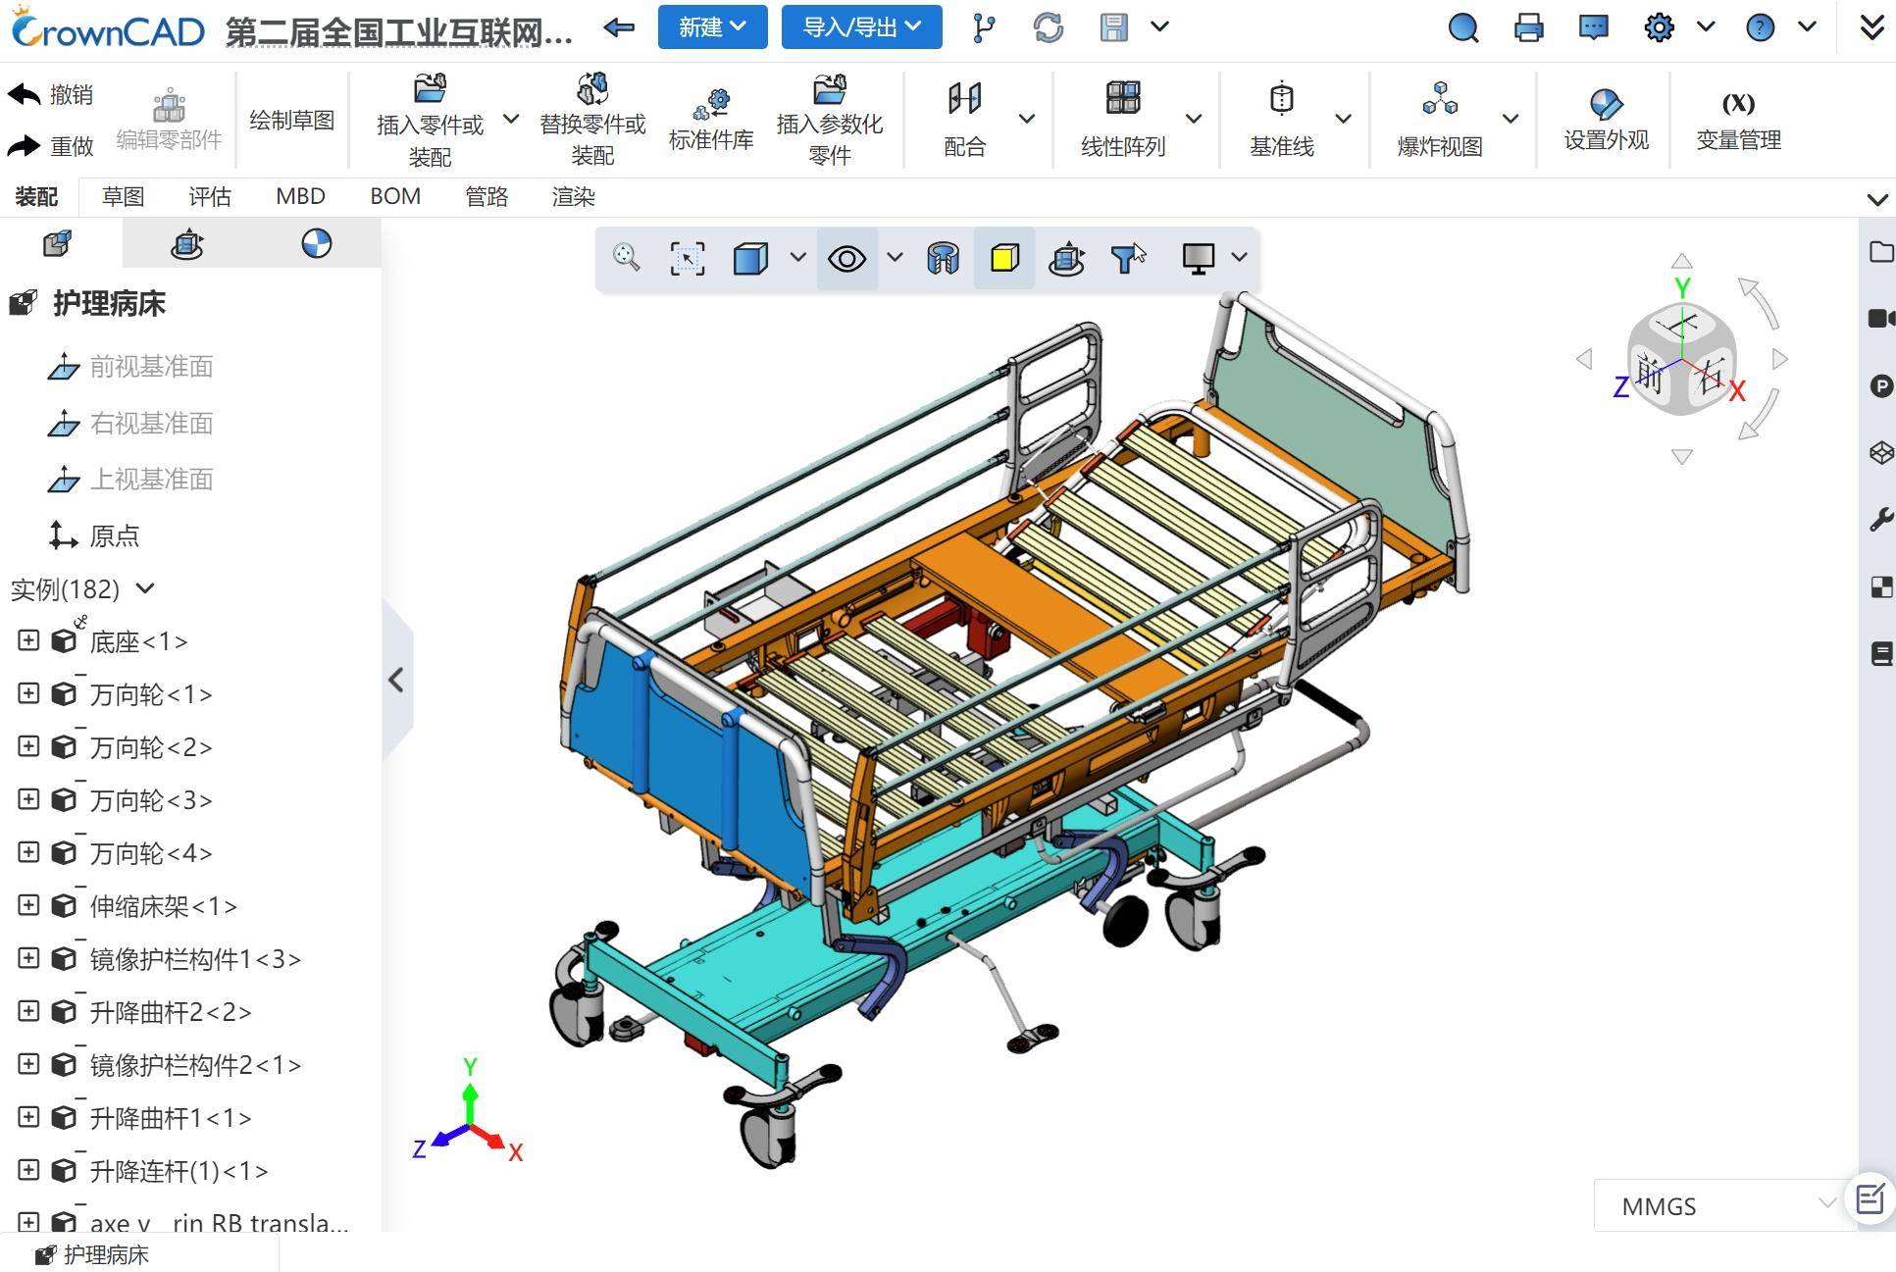The width and height of the screenshot is (1896, 1272).
Task: Click the save disk icon in header
Action: tap(1114, 27)
